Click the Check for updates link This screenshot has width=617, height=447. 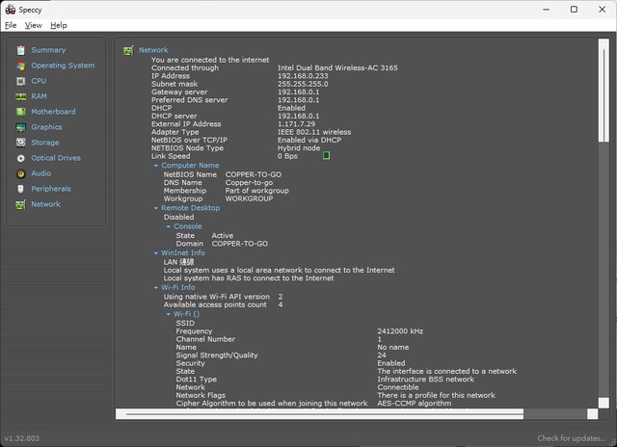pos(573,438)
